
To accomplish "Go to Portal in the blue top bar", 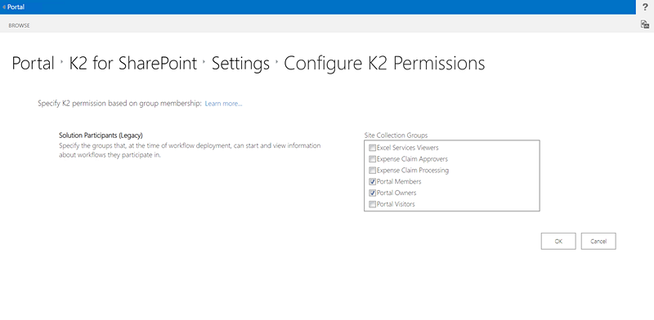I will 16,7.
